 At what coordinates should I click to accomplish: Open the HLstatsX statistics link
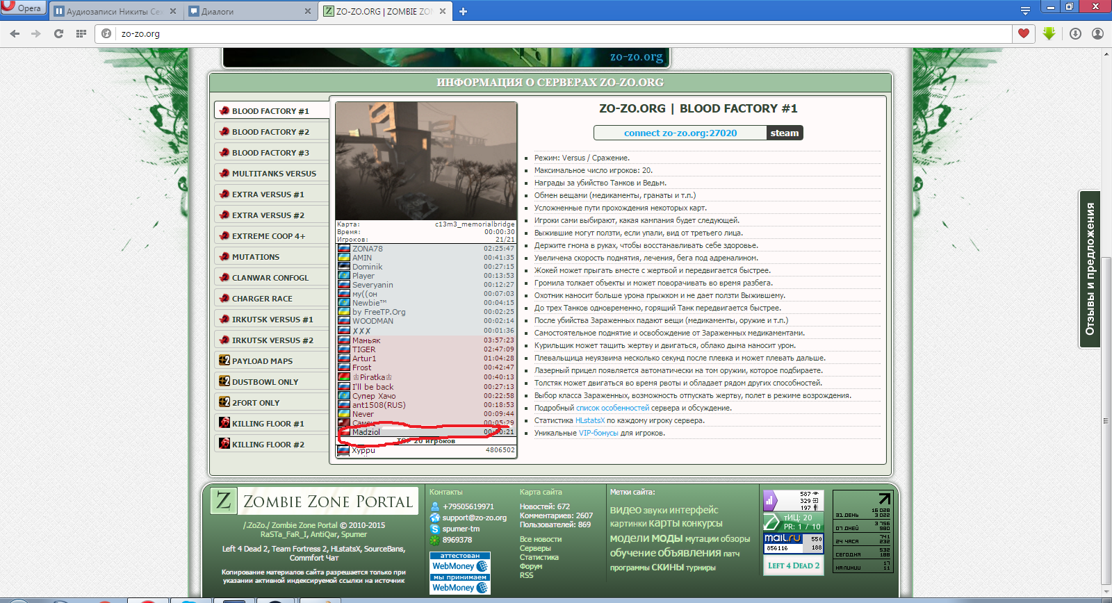coord(590,420)
